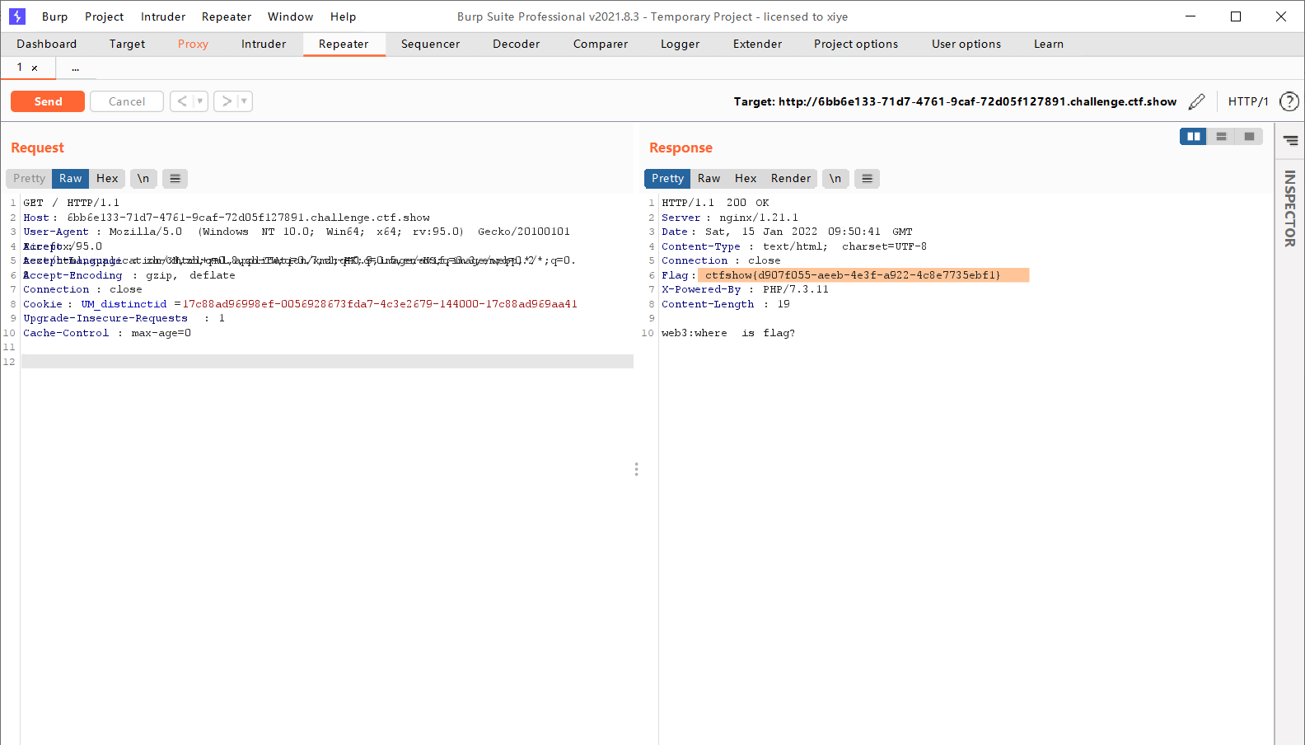
Task: Click the orange Send button
Action: tap(48, 101)
